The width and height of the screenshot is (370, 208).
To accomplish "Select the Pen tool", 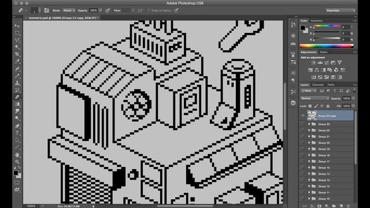I will point(17,126).
